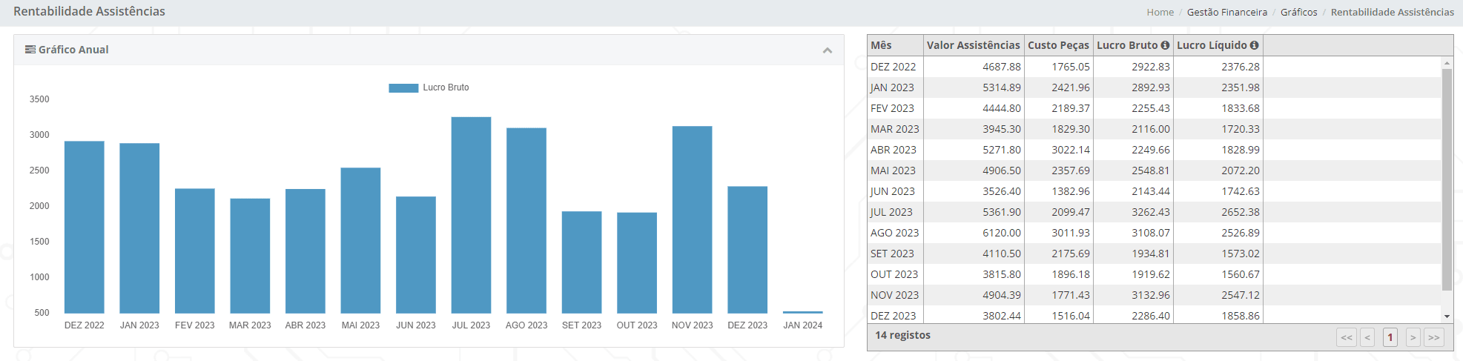Sort by Valor Assistências column header
The image size is (1463, 361).
[x=973, y=45]
